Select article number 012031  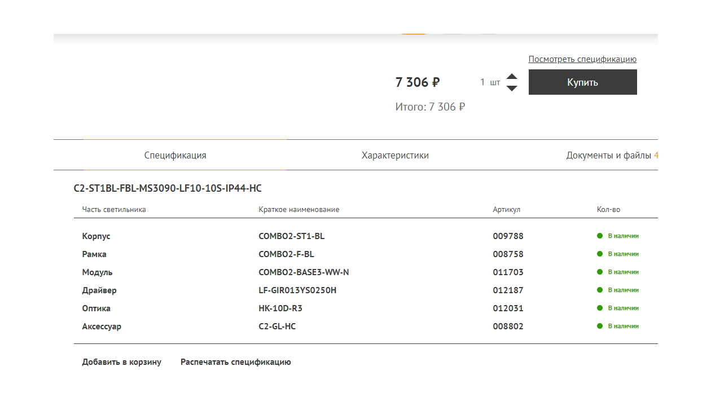(x=508, y=308)
